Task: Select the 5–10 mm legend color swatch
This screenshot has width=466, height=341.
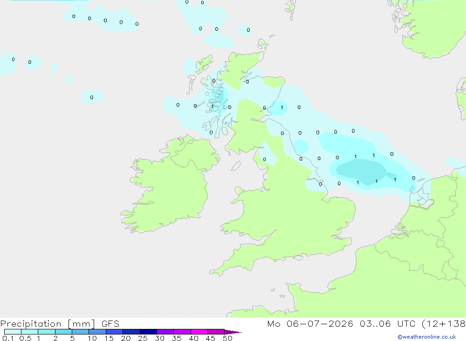Action: (x=80, y=332)
